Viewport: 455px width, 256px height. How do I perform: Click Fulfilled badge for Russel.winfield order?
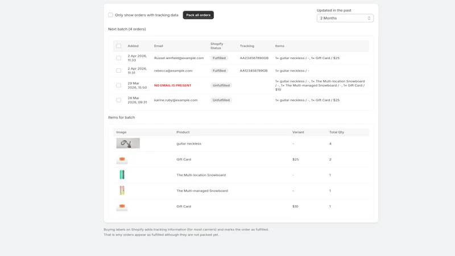click(219, 58)
